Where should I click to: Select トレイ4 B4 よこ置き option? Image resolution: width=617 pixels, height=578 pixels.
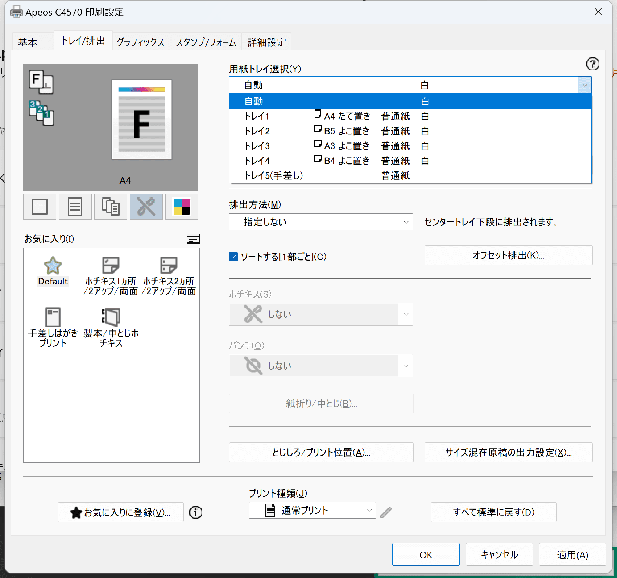(410, 161)
